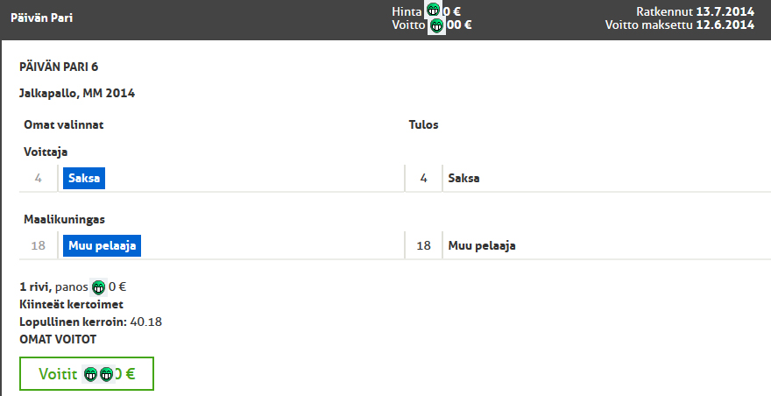Click the green smiley beside Voitto

point(436,25)
